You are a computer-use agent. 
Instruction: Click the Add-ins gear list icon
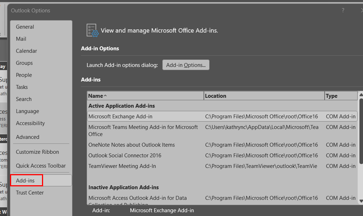(93, 30)
